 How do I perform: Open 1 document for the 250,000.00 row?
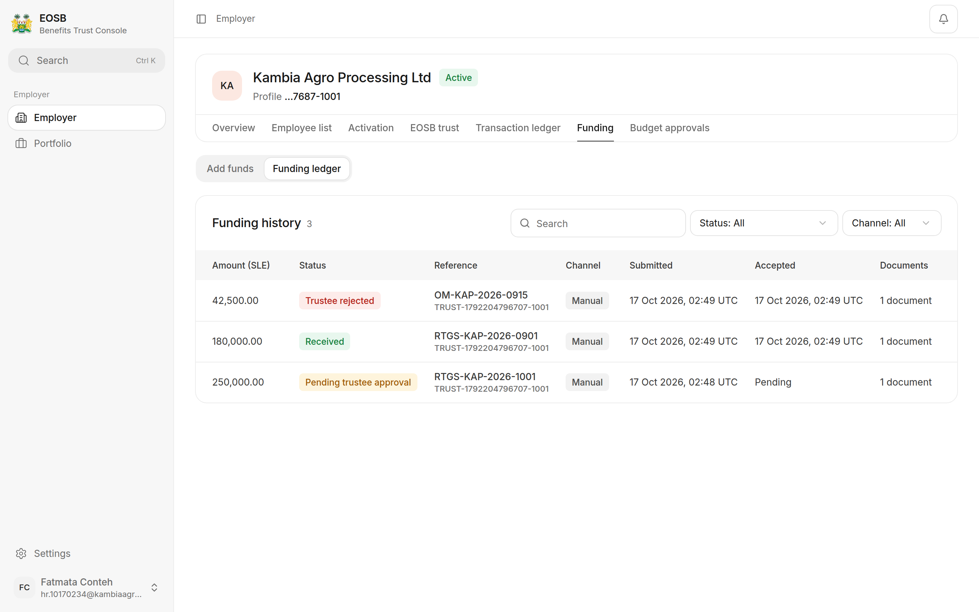point(905,382)
